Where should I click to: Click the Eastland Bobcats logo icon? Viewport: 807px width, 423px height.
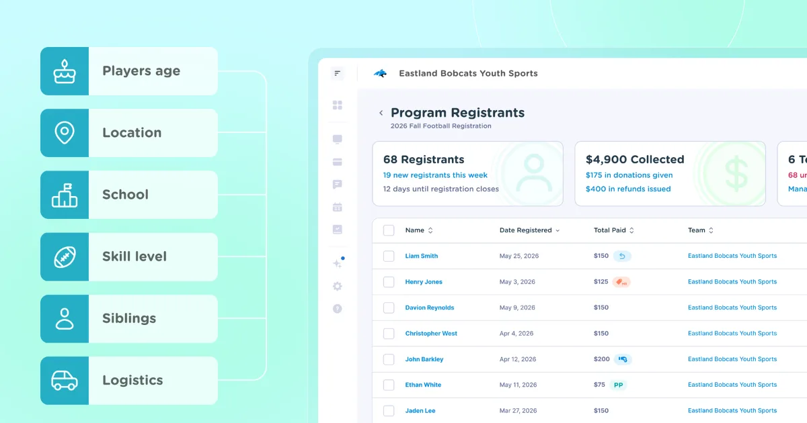381,73
